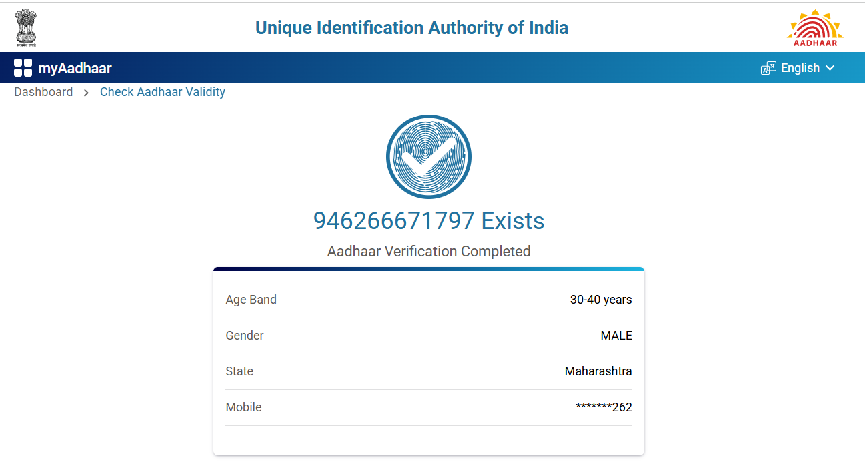Click the India State Emblem logo
The width and height of the screenshot is (865, 474).
(x=27, y=27)
